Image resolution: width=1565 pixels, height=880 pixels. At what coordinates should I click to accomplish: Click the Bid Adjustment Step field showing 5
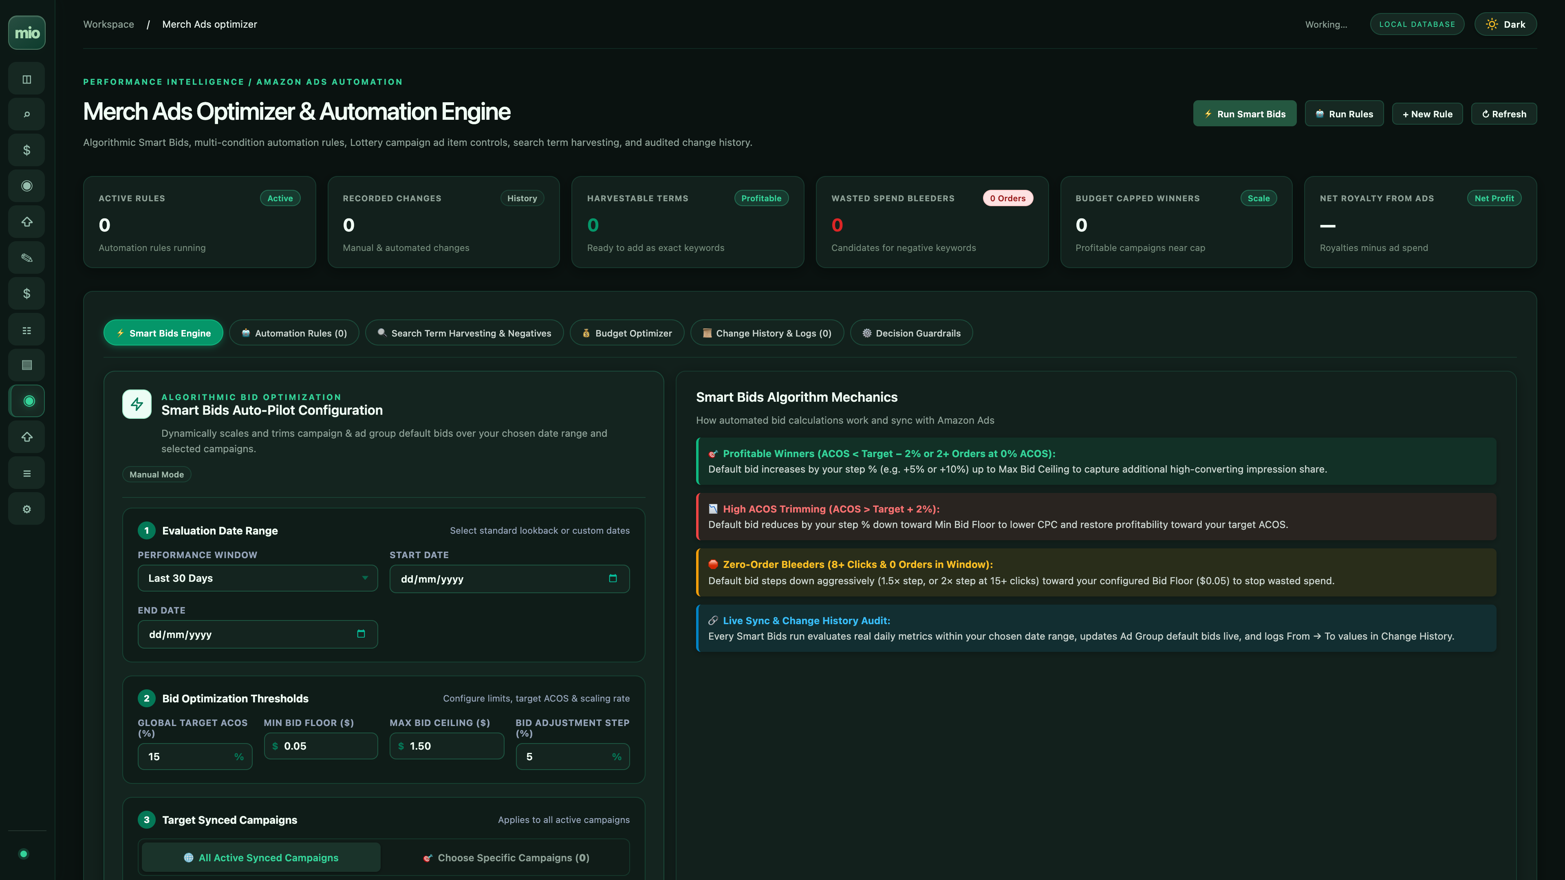573,757
